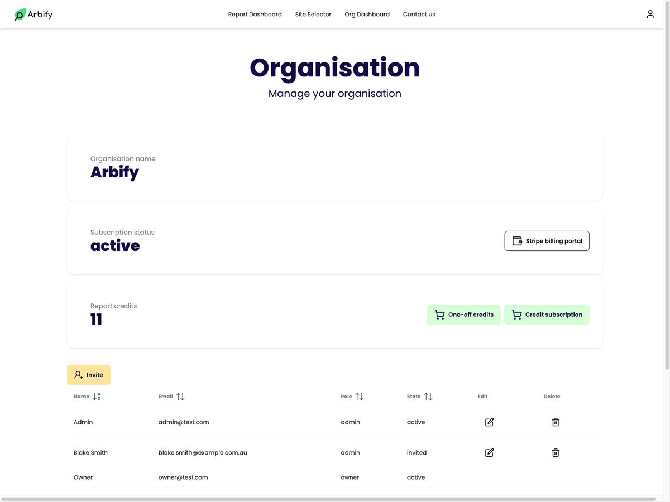Select the edit icon on Blake Smith's row

pos(489,452)
